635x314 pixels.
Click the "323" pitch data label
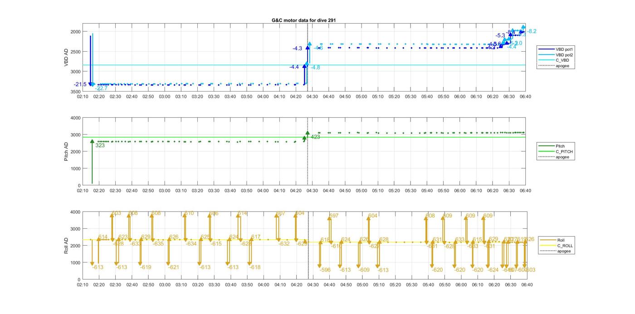(100, 145)
